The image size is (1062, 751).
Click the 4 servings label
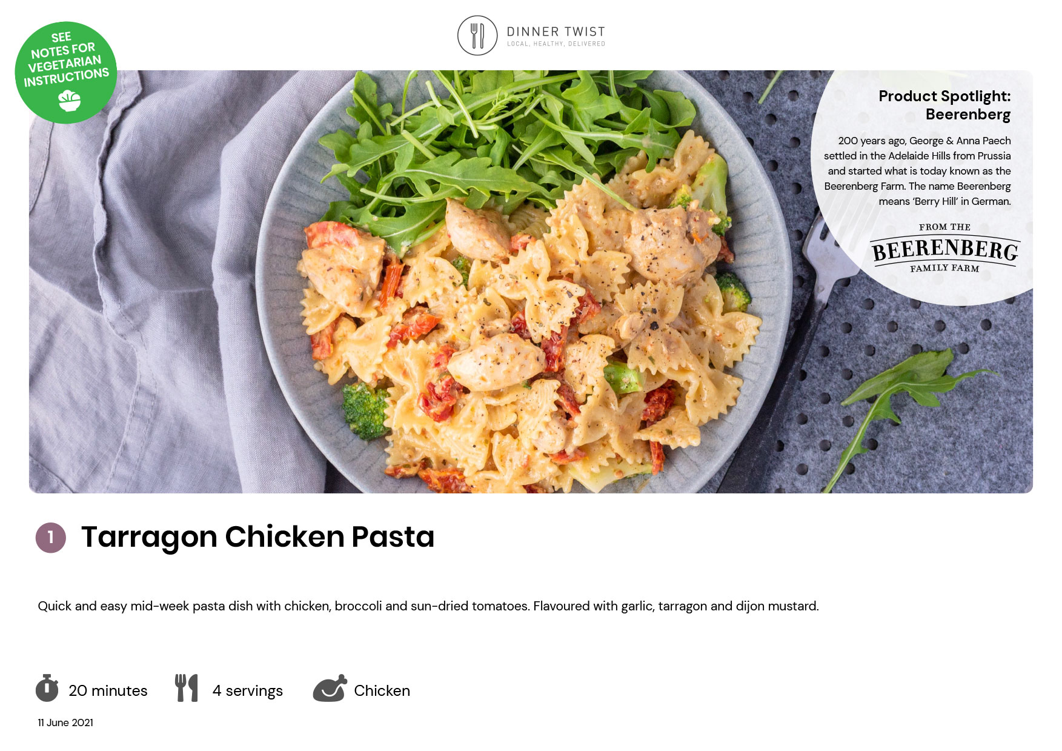247,691
